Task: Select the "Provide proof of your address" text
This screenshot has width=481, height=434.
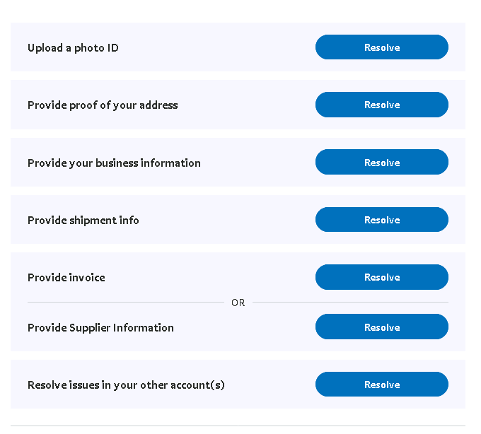Action: pyautogui.click(x=103, y=105)
